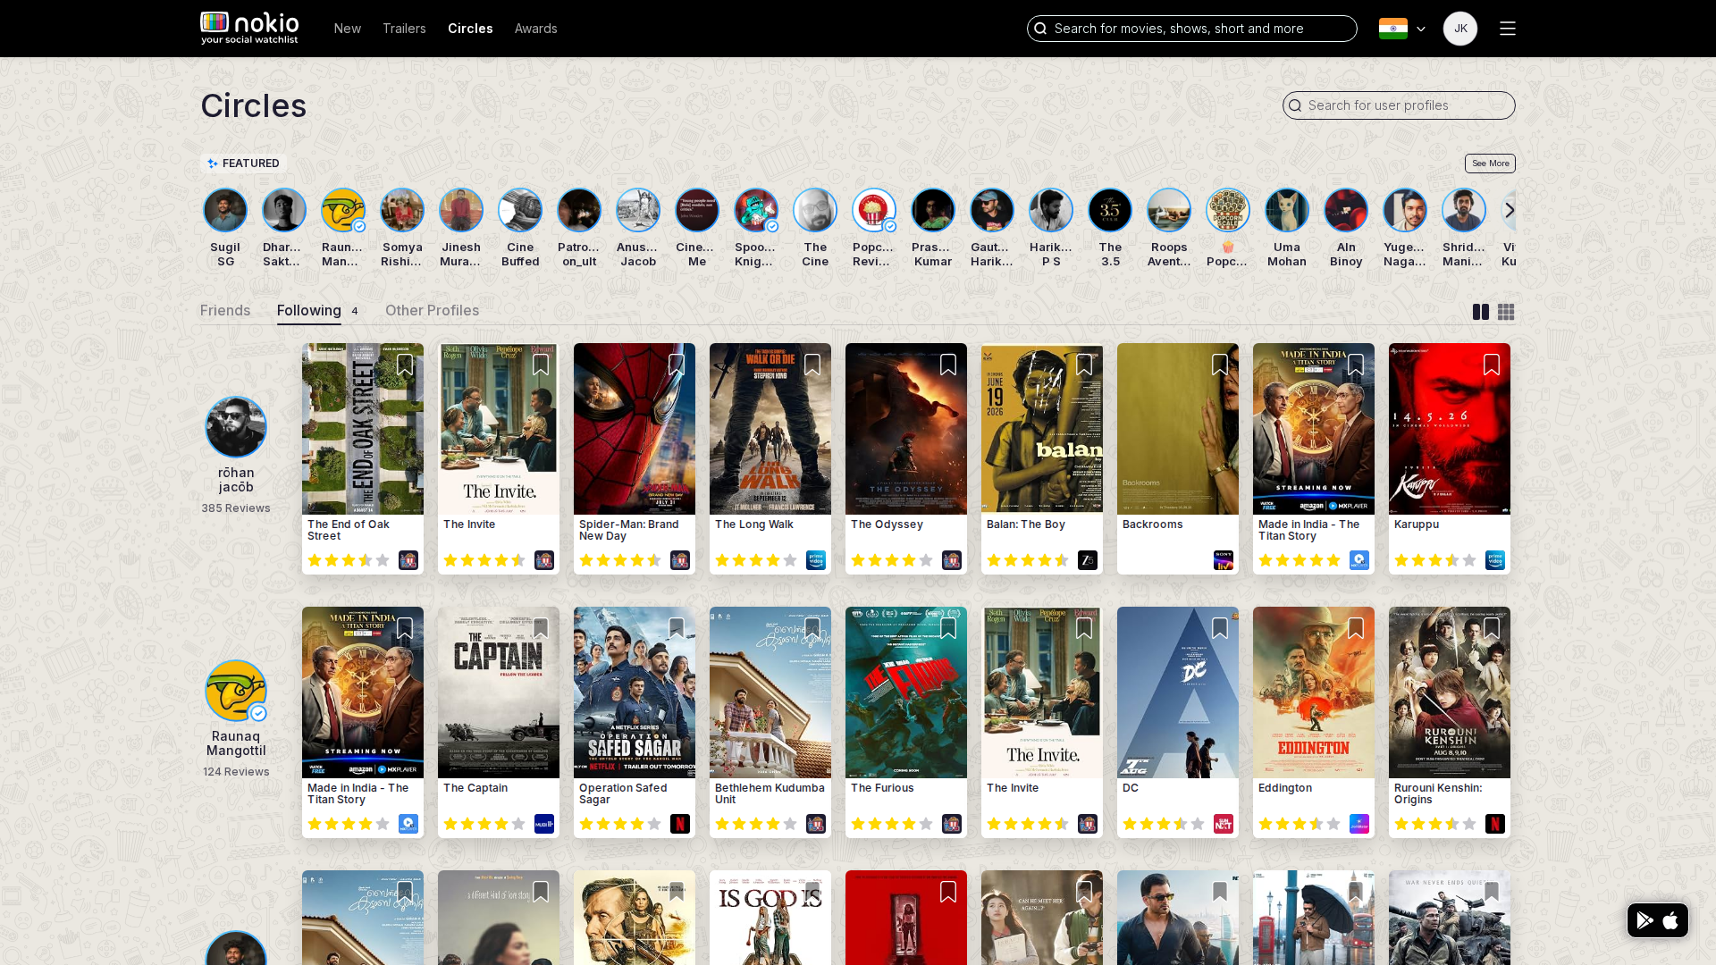Screen dimensions: 1716x965
Task: Show next featured profiles with arrow
Action: tap(1510, 210)
